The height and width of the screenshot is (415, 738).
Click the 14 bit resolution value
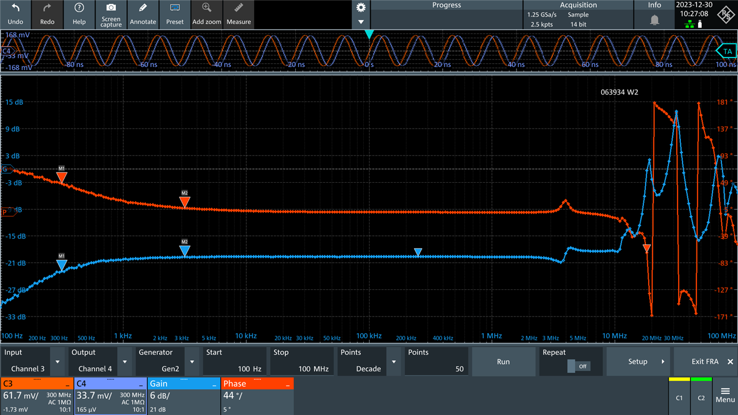click(578, 25)
